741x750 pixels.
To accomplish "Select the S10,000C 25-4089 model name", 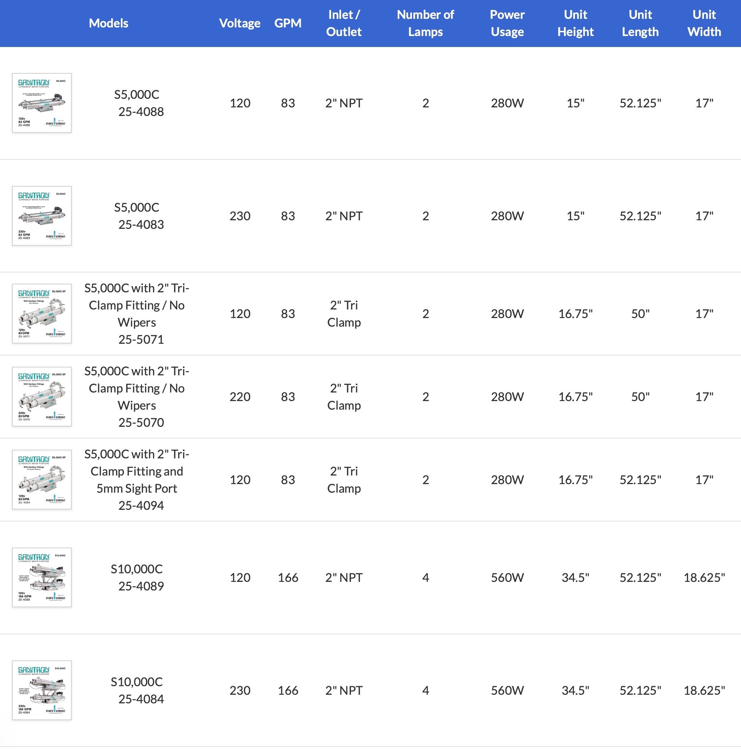I will pyautogui.click(x=137, y=578).
